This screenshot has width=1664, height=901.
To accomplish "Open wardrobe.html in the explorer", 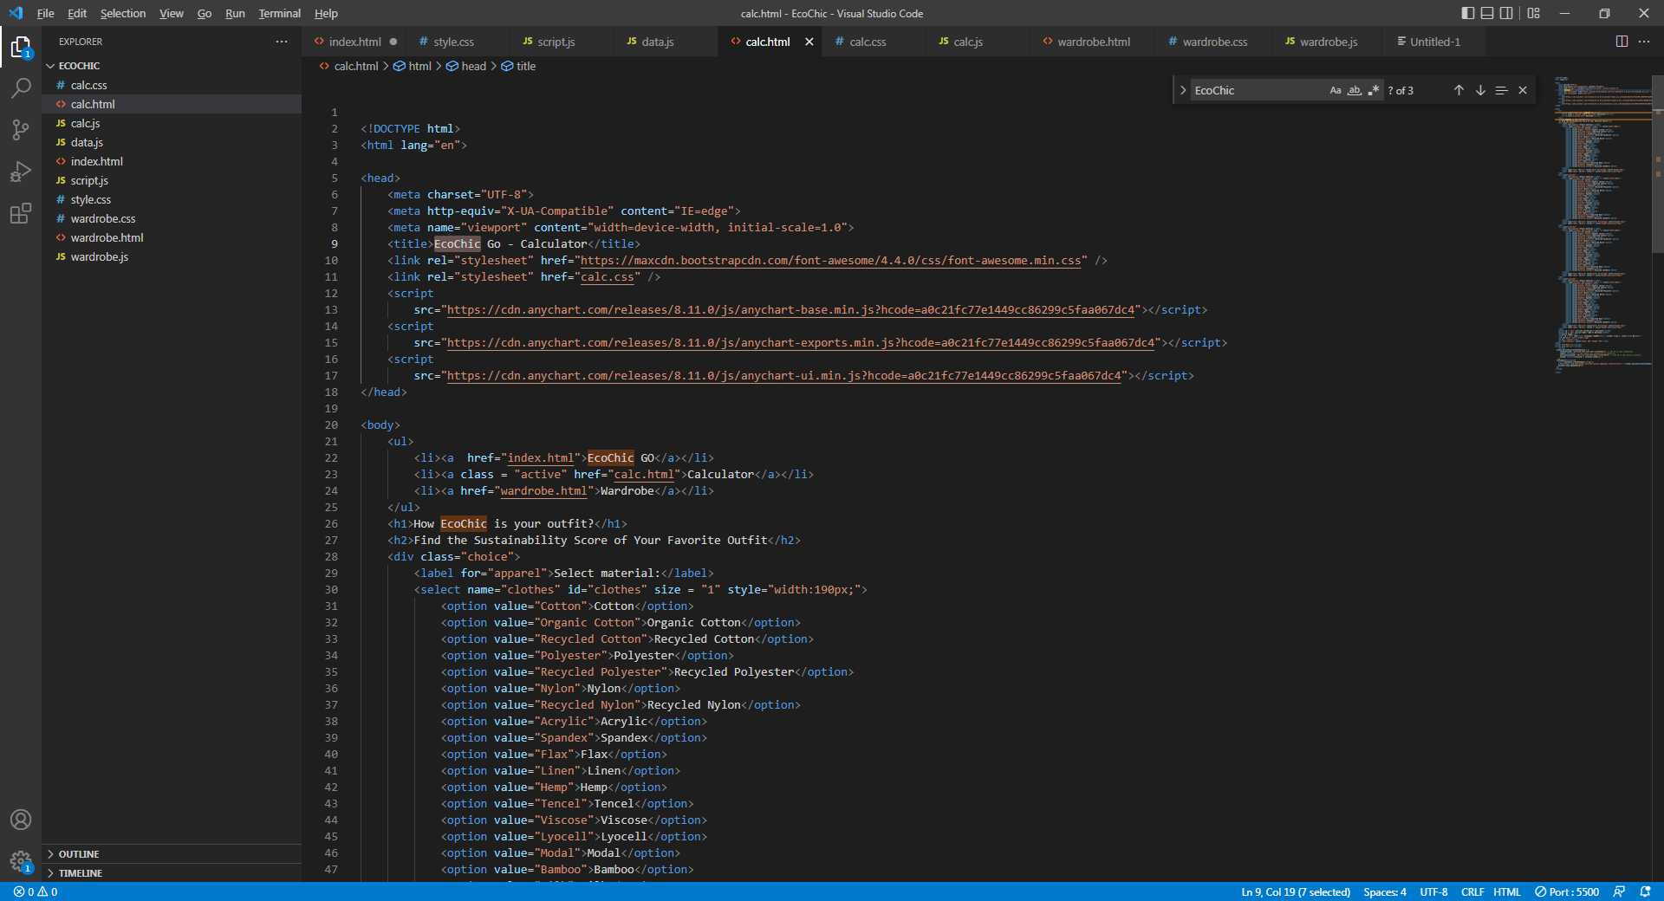I will click(107, 237).
